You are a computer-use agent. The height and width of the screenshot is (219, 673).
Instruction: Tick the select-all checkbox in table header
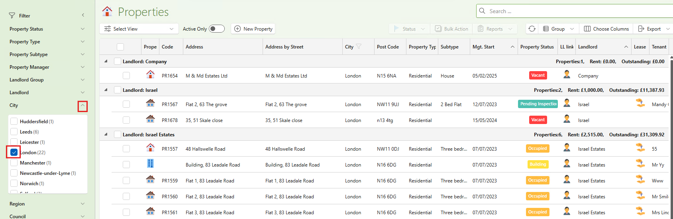point(120,47)
